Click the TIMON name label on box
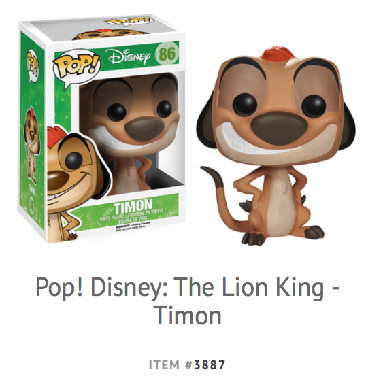This screenshot has width=366, height=389. click(x=133, y=205)
